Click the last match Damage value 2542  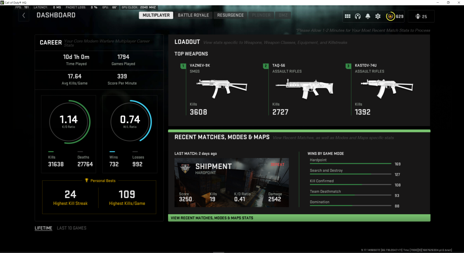(x=275, y=199)
